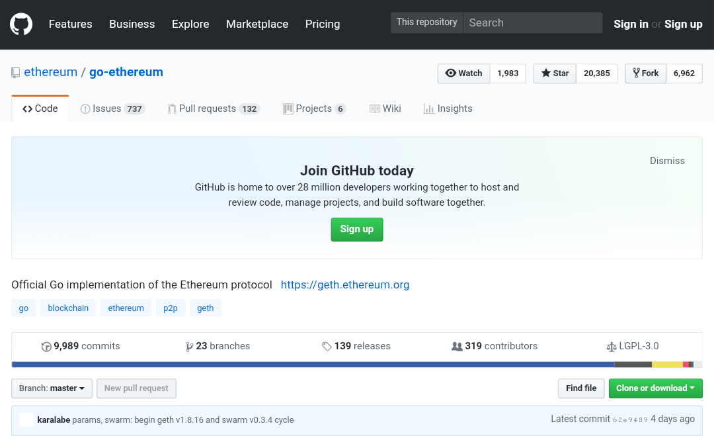Click the dark gray language bar segment
This screenshot has height=436, width=714.
[633, 365]
